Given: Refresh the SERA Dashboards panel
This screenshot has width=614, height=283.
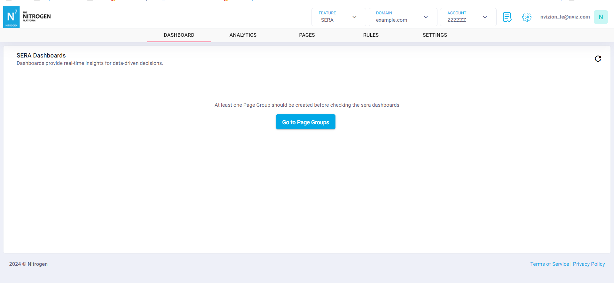Looking at the screenshot, I should click(598, 58).
